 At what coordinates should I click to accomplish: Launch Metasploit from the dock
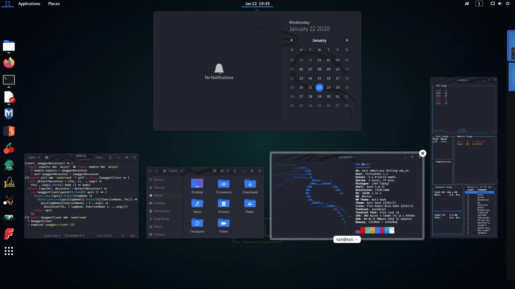tap(9, 114)
